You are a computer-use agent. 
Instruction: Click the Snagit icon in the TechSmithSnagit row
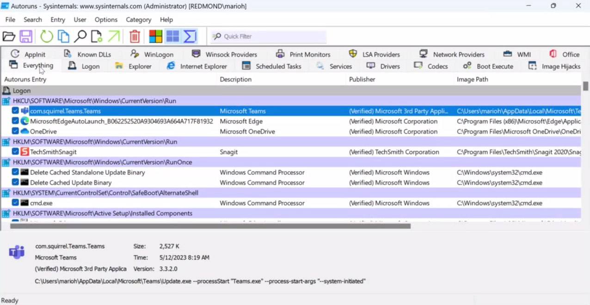25,151
